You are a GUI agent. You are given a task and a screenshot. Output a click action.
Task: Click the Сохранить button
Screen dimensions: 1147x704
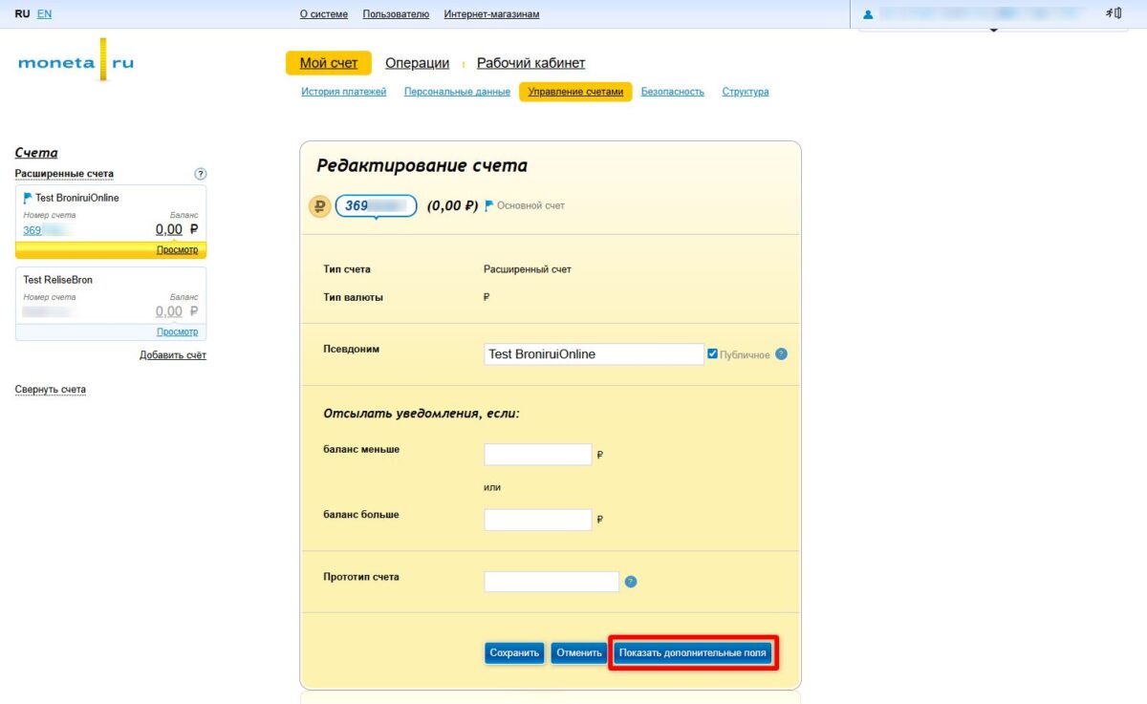515,653
